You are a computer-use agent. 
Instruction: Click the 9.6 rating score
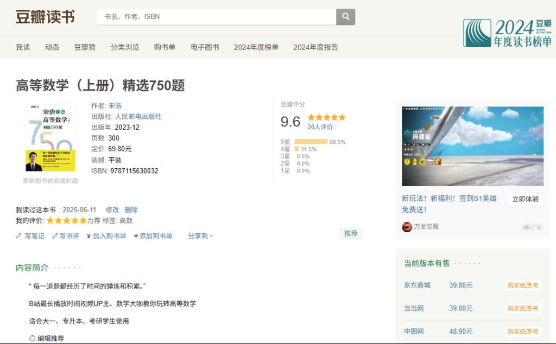tap(290, 122)
